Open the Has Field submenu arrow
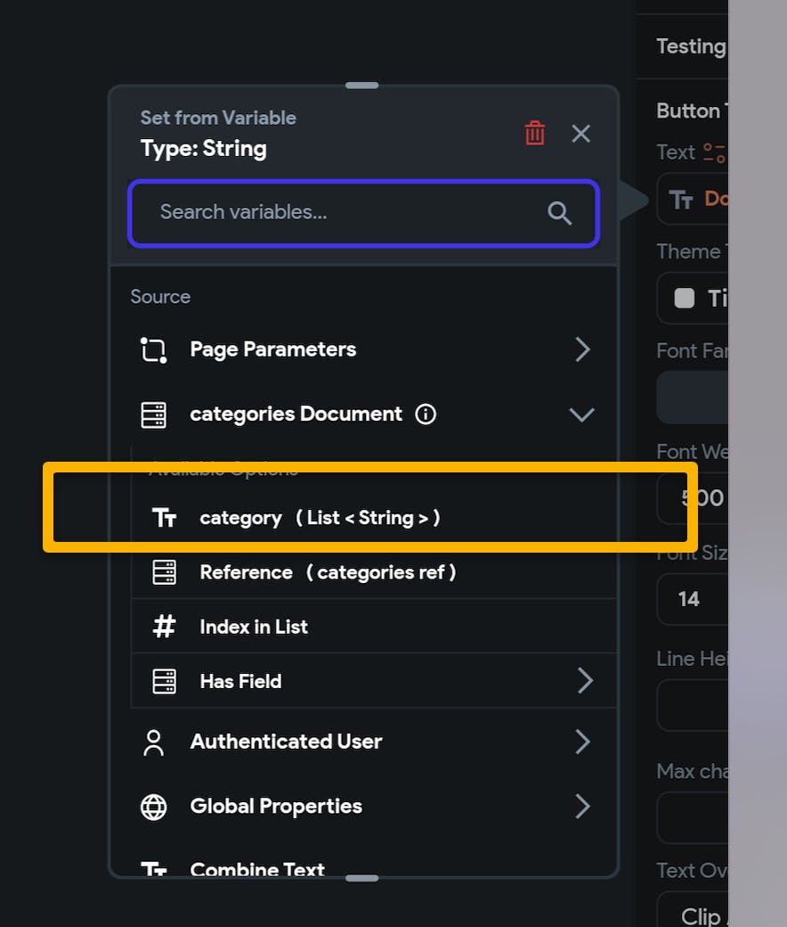 click(x=584, y=681)
